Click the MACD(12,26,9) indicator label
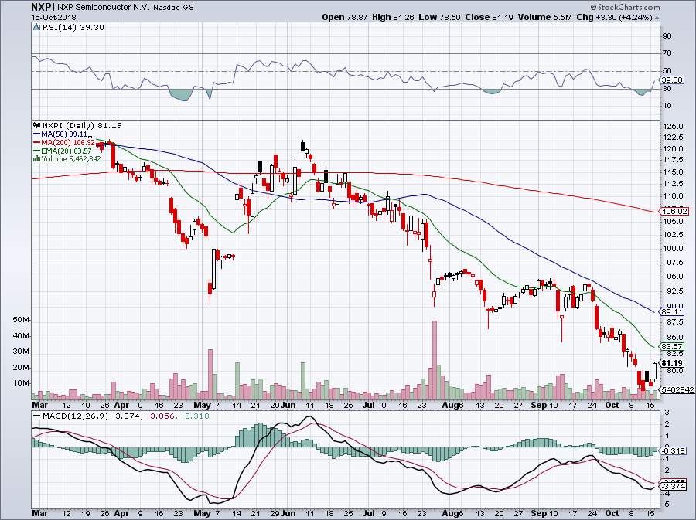Screen dimensions: 696x520 [75, 416]
